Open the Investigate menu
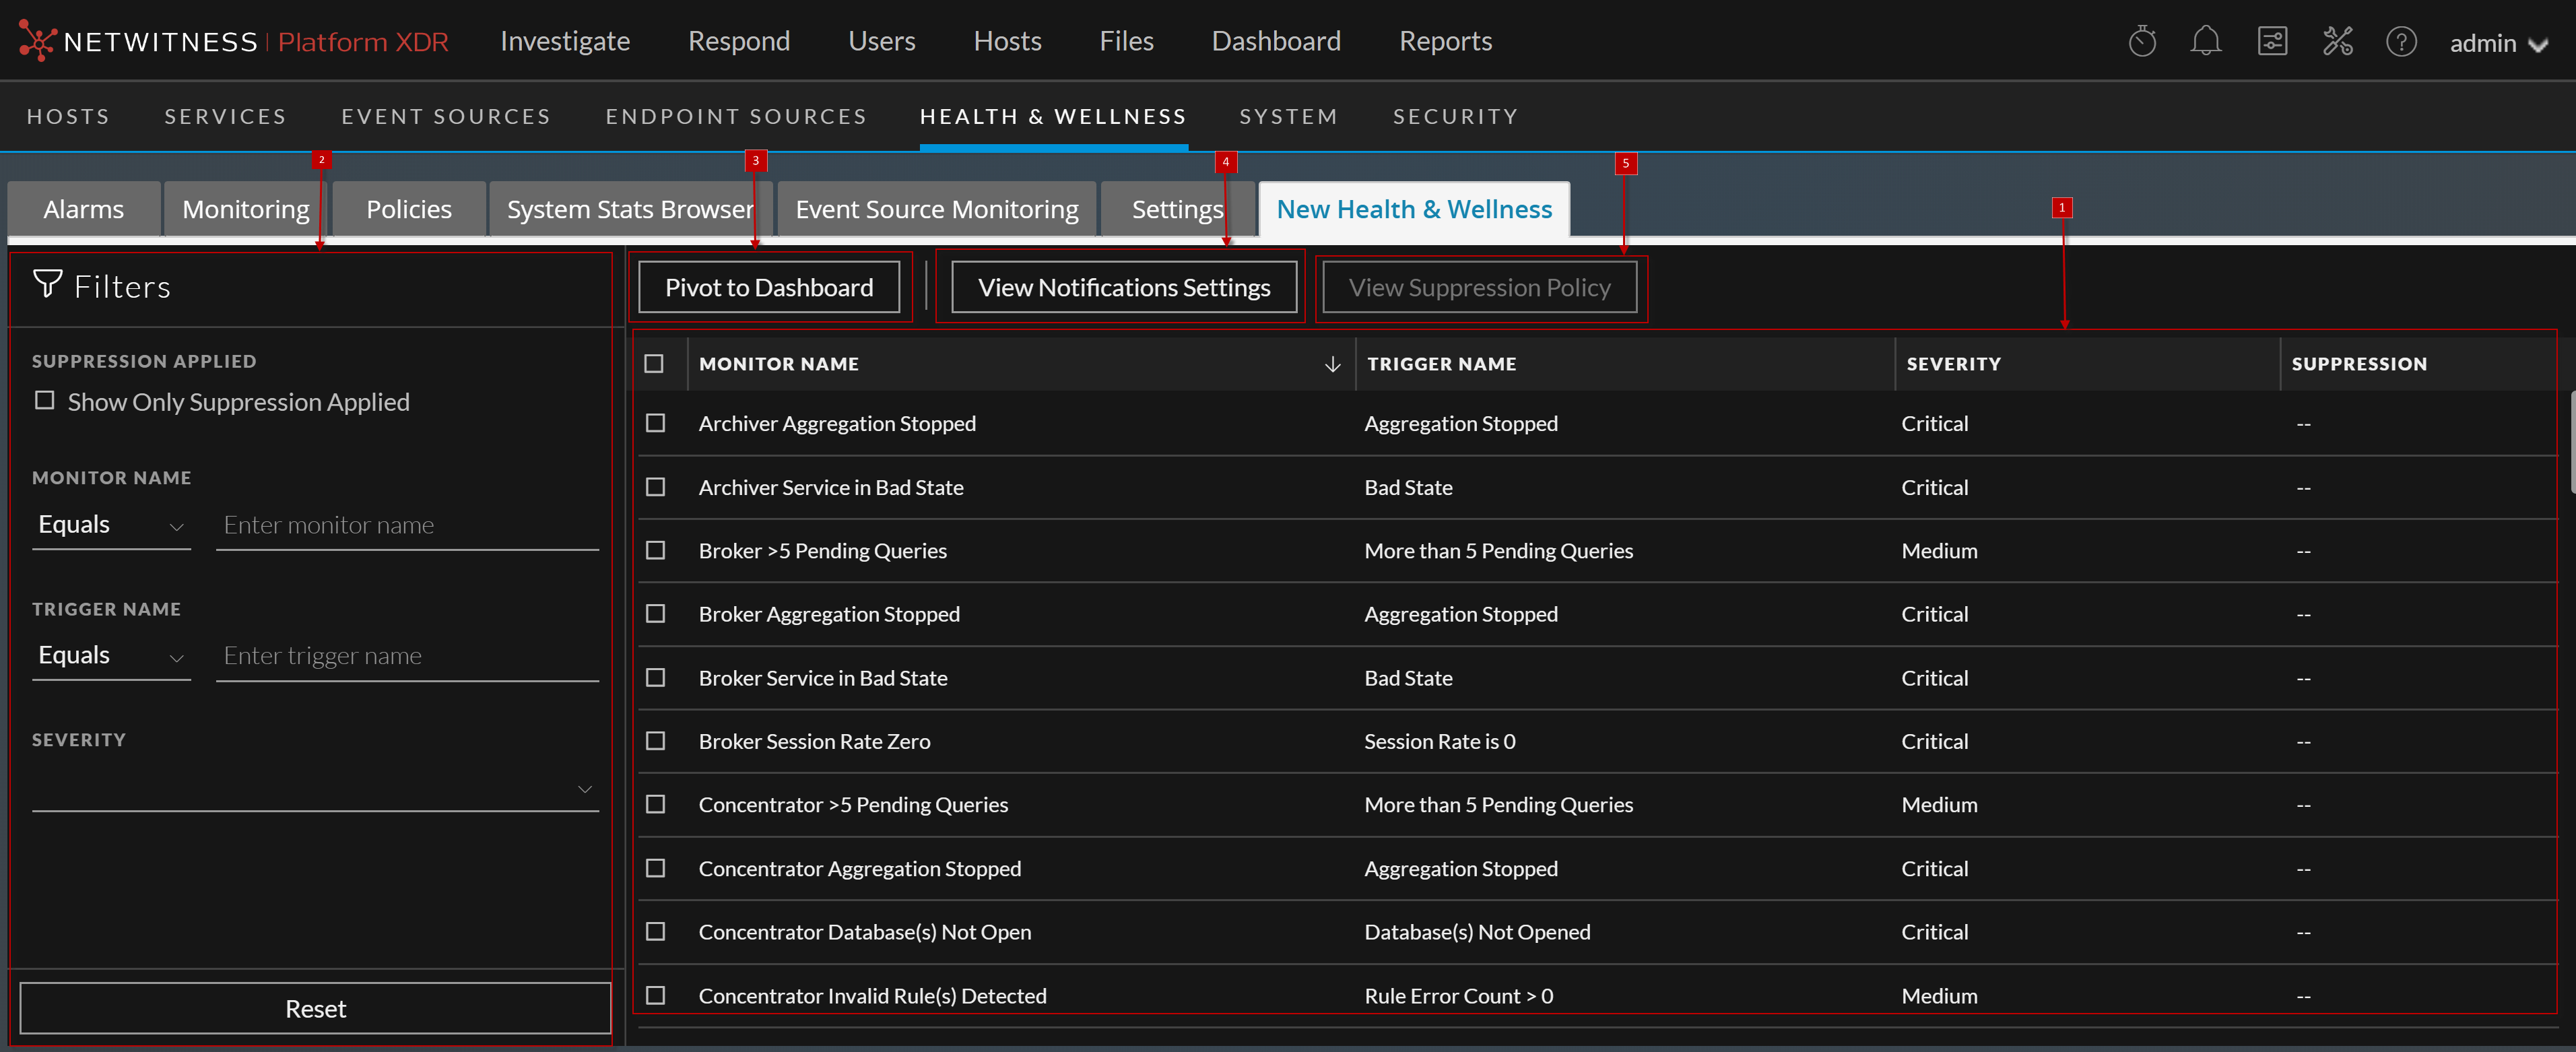The width and height of the screenshot is (2576, 1052). tap(564, 41)
